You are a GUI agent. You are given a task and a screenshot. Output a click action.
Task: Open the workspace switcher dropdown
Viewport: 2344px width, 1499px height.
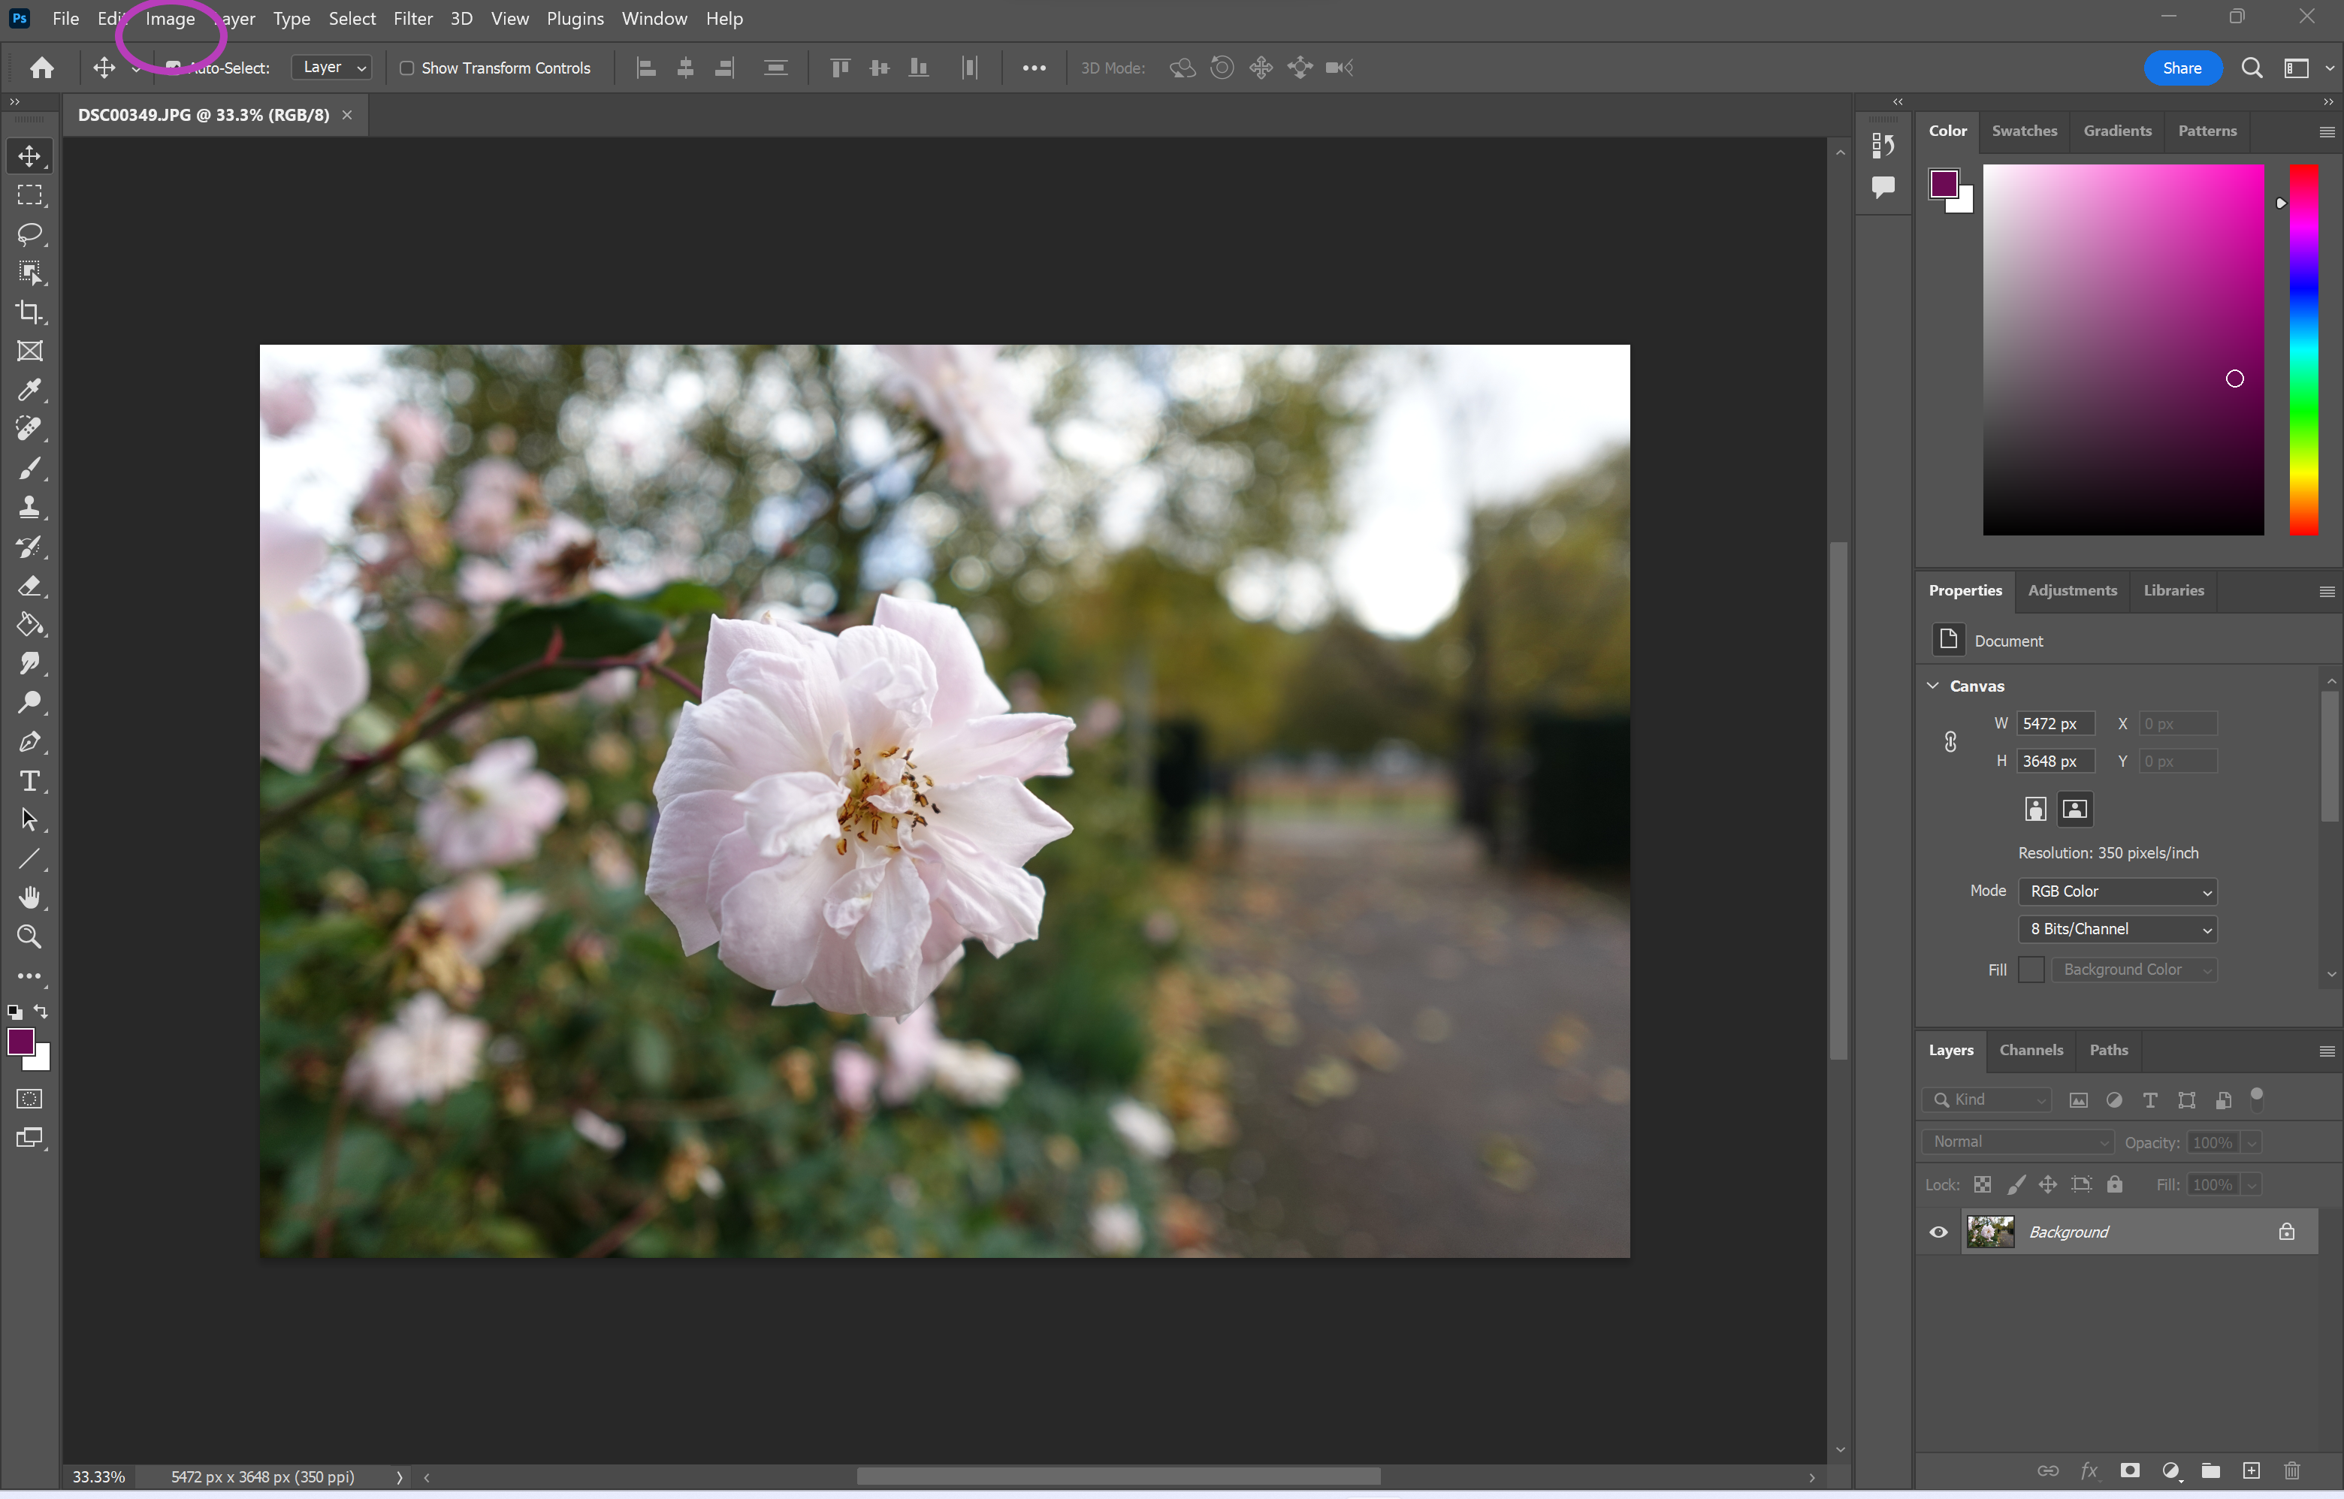2304,67
